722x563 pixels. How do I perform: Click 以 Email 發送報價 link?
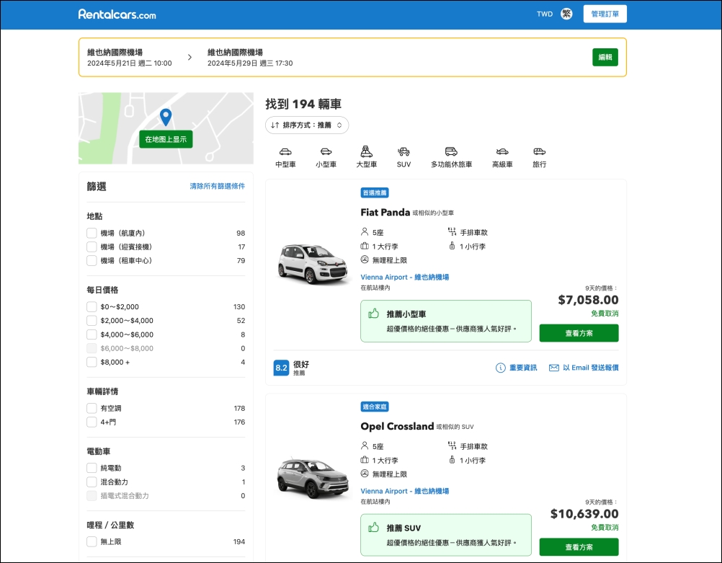click(x=591, y=368)
